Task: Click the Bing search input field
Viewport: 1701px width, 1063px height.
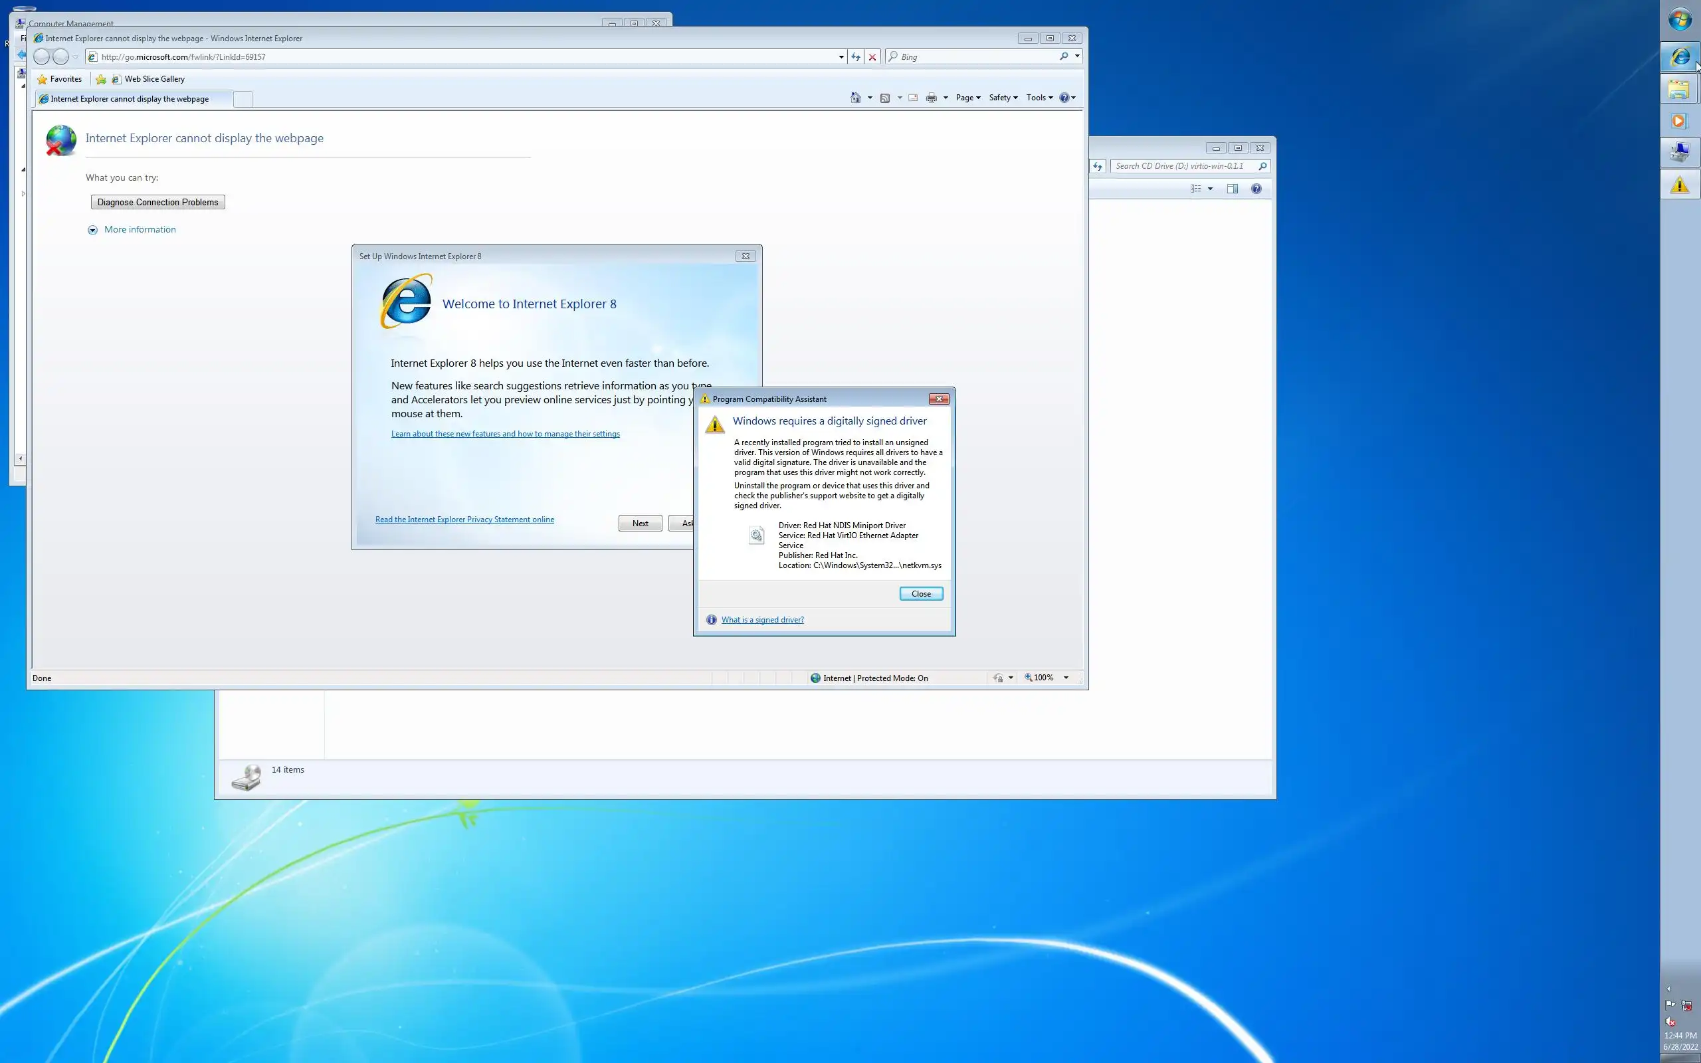Action: tap(977, 57)
